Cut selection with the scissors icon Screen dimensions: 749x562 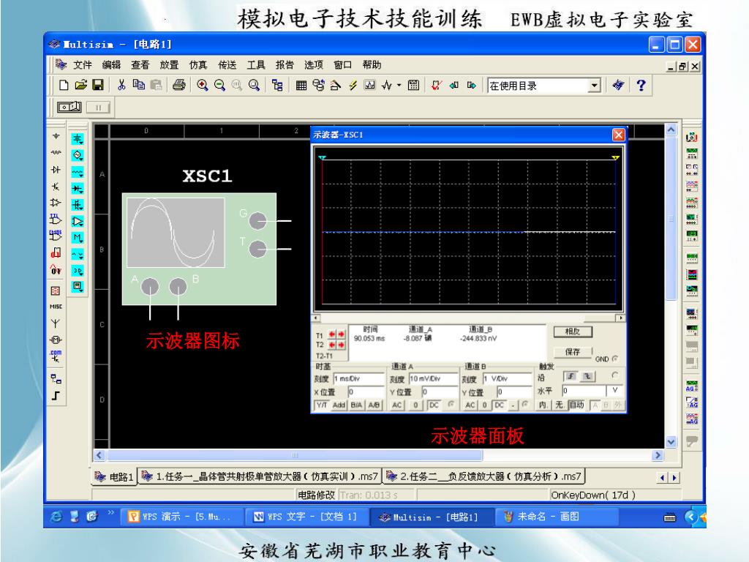[121, 85]
